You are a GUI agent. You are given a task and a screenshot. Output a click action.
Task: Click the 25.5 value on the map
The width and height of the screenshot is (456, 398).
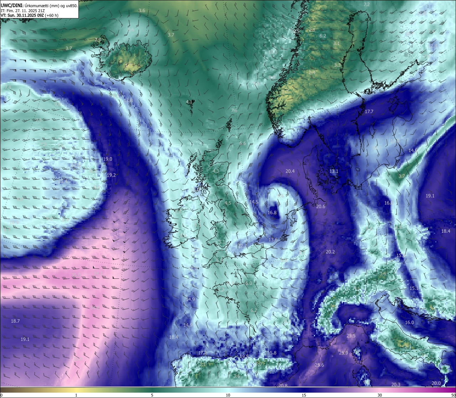[x=351, y=336]
